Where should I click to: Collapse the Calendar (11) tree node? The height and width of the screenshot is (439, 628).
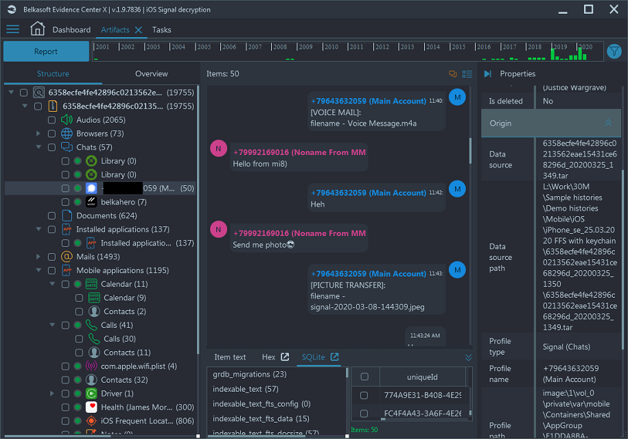(x=52, y=284)
